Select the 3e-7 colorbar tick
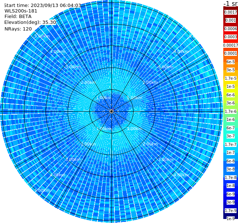The image size is (238, 223). 231,136
